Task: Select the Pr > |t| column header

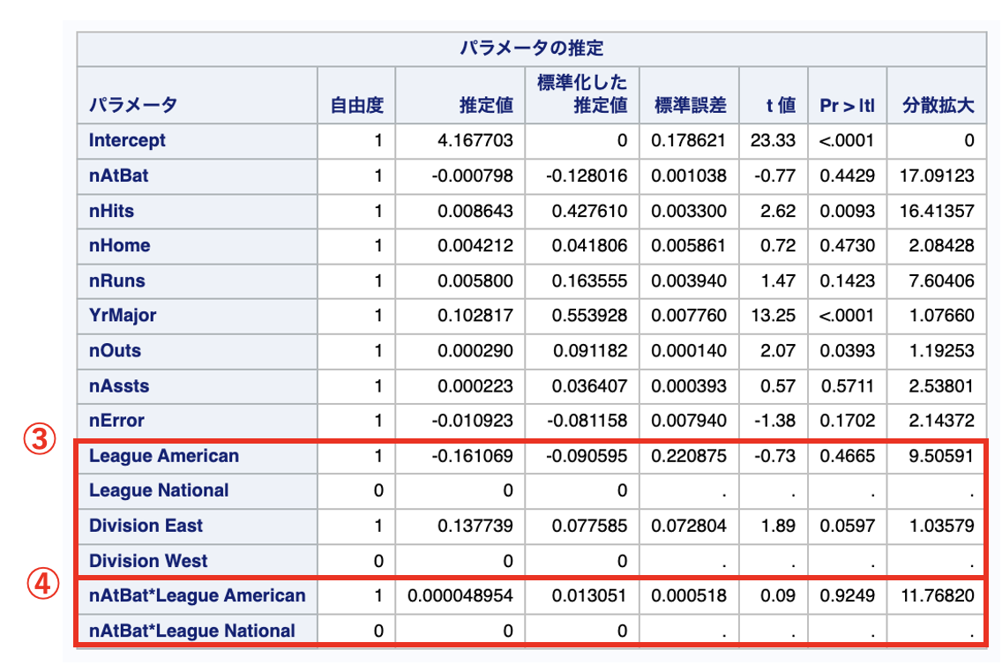Action: click(x=847, y=106)
